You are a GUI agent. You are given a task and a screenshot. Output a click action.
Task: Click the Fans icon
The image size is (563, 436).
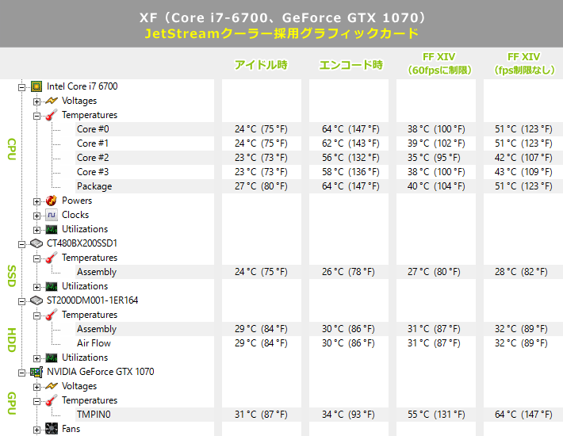pos(52,429)
